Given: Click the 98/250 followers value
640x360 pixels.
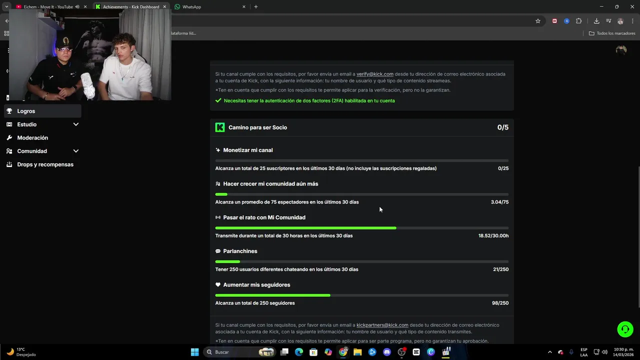Looking at the screenshot, I should 500,303.
